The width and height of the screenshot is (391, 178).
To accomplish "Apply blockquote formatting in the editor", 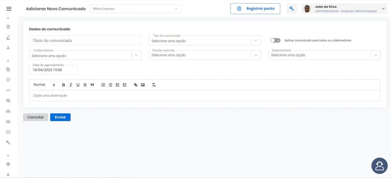I will coord(92,85).
